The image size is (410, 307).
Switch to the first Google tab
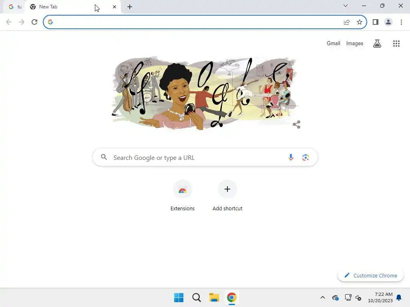coord(14,7)
